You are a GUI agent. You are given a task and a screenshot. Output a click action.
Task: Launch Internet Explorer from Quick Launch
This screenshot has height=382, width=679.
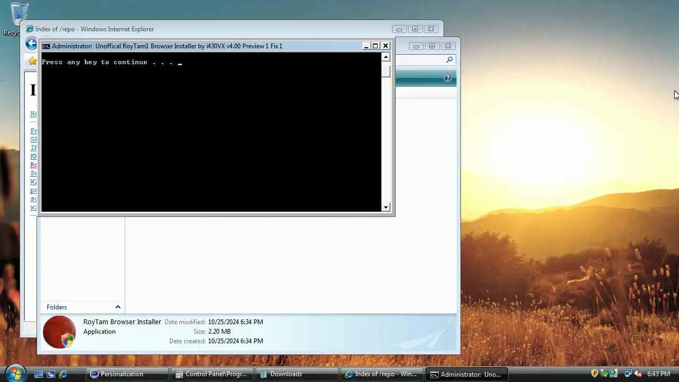pyautogui.click(x=63, y=374)
